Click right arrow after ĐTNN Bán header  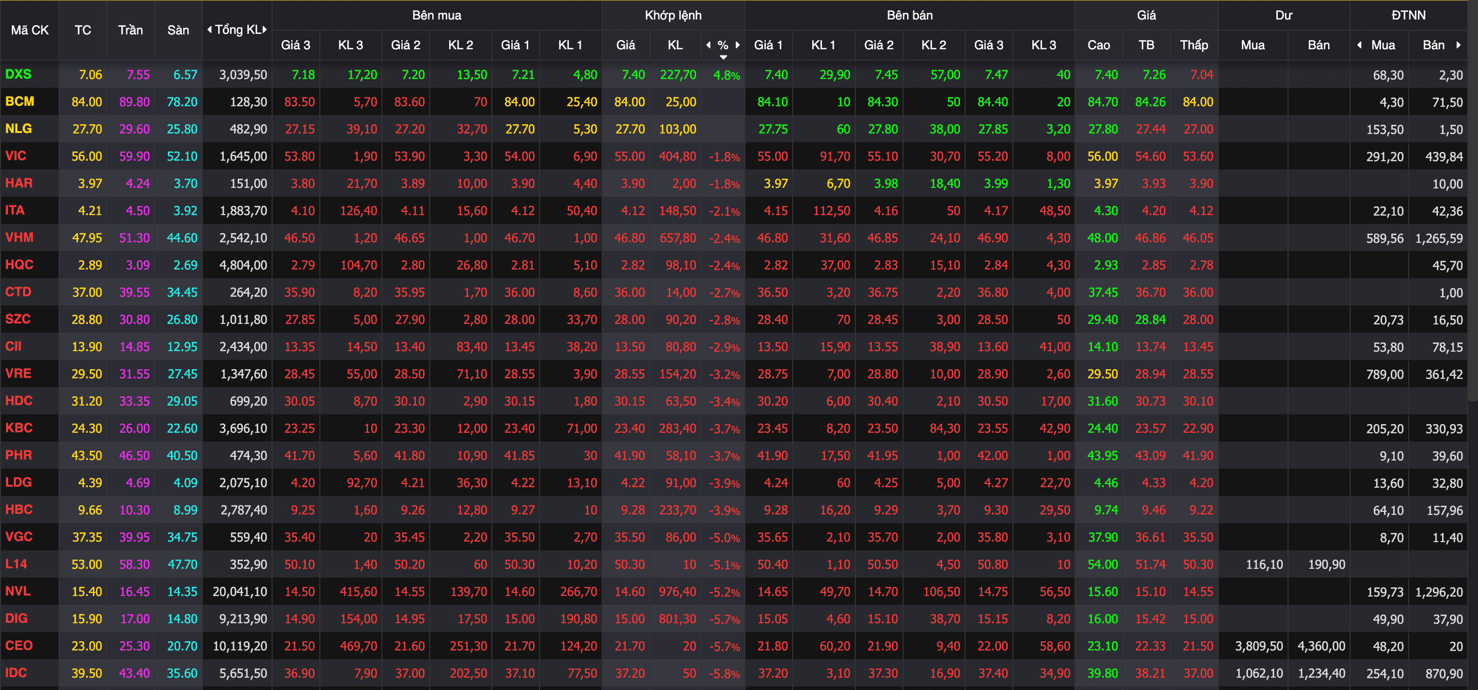[x=1458, y=45]
